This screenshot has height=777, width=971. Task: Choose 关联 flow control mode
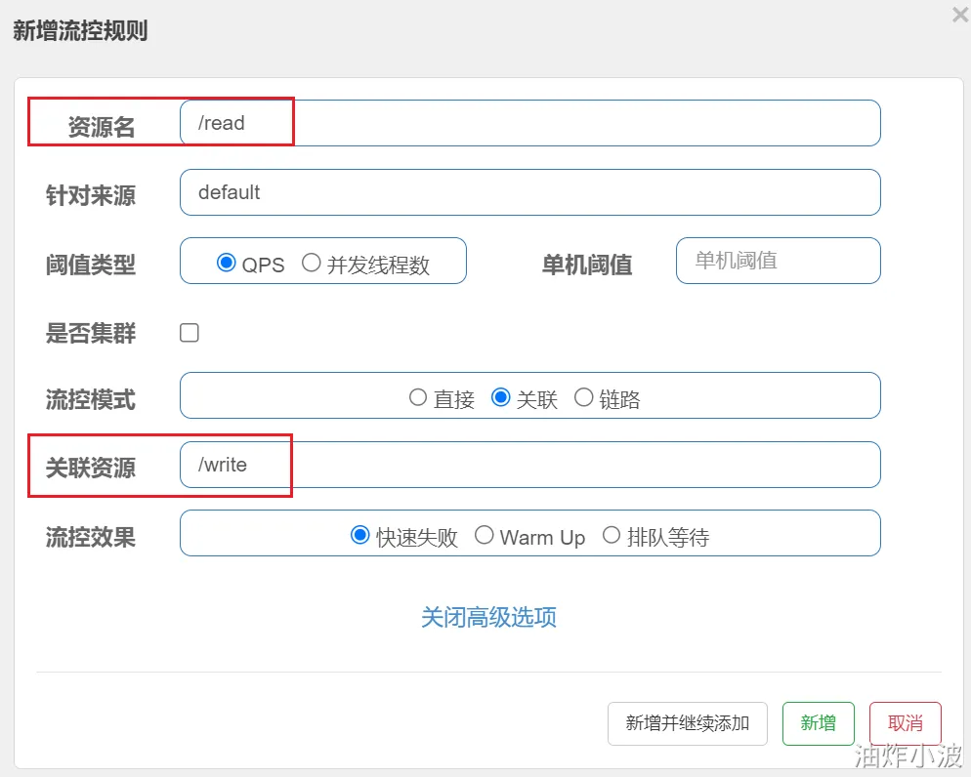pyautogui.click(x=501, y=397)
